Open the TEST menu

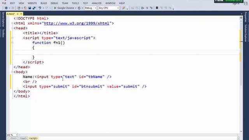85,3
